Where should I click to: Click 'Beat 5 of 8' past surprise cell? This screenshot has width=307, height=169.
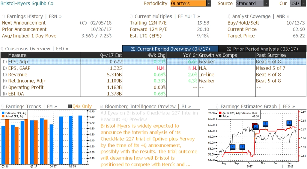(268, 81)
